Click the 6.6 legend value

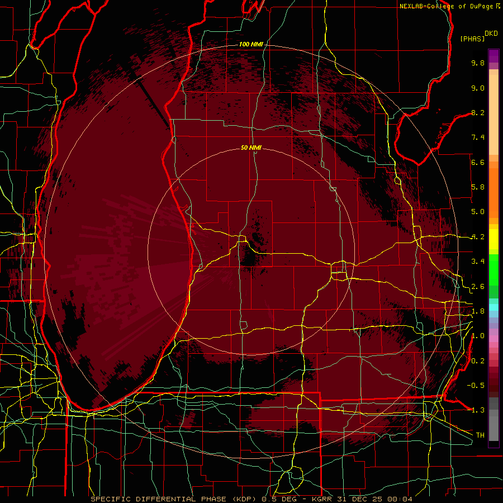478,162
